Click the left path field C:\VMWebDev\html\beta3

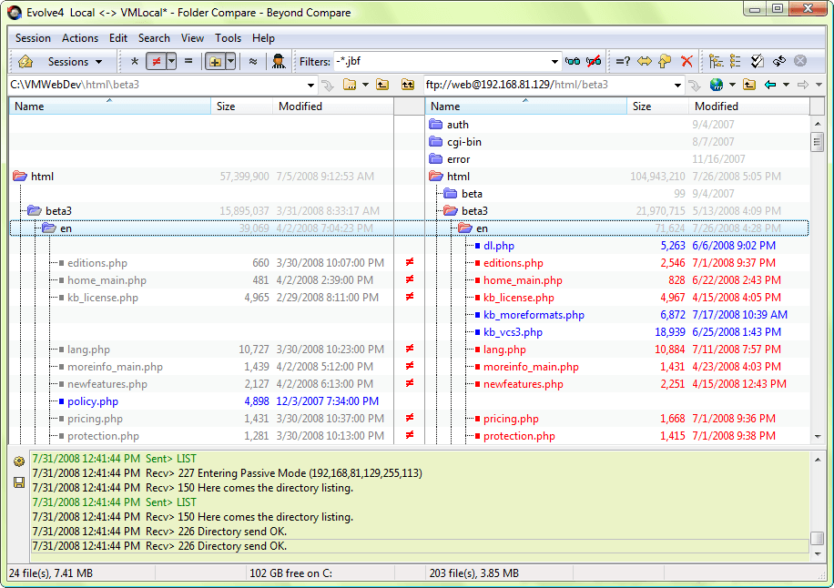[x=157, y=85]
